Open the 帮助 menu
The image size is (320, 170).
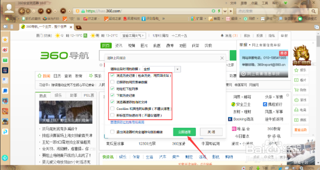275,3
